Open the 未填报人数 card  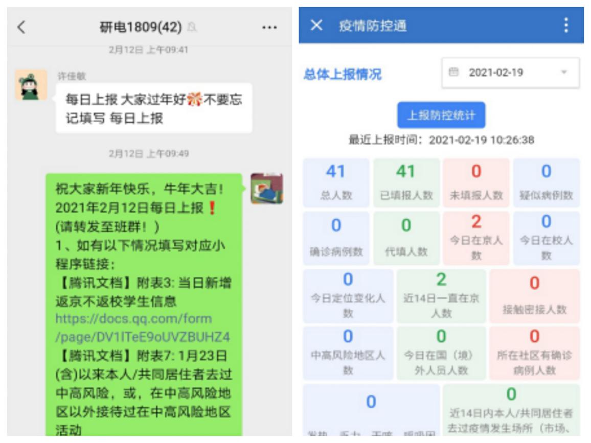pos(476,182)
